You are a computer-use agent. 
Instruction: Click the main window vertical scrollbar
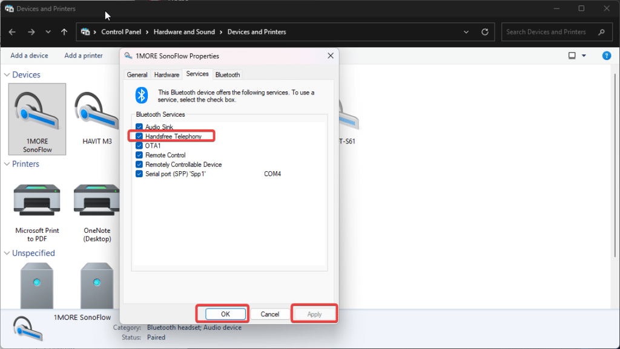tap(615, 165)
